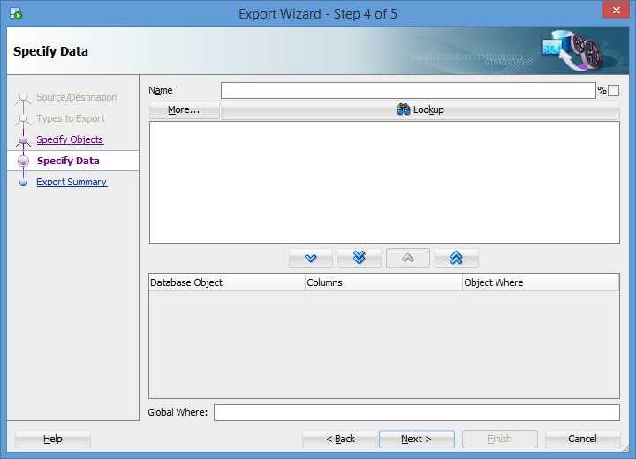
Task: Click the double up arrow remove-all button
Action: pos(456,258)
